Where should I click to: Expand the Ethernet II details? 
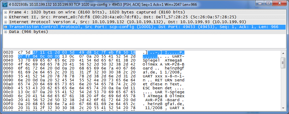pos(6,17)
